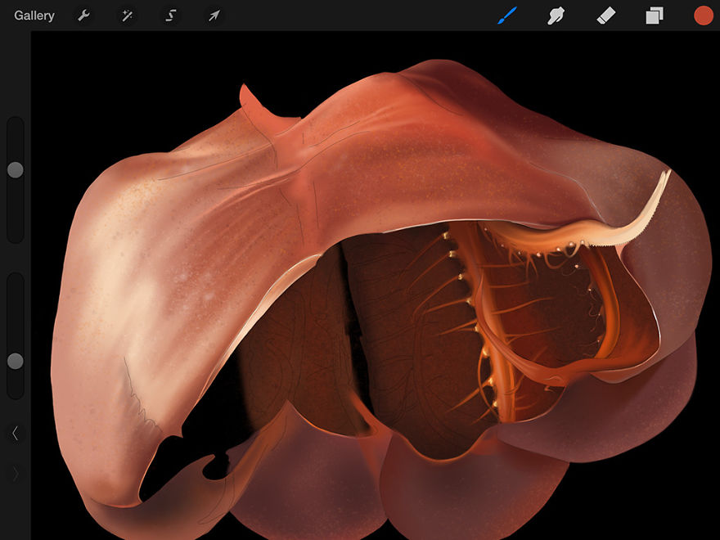The height and width of the screenshot is (540, 720).
Task: Open Adjustments with the magic wand icon
Action: point(128,15)
